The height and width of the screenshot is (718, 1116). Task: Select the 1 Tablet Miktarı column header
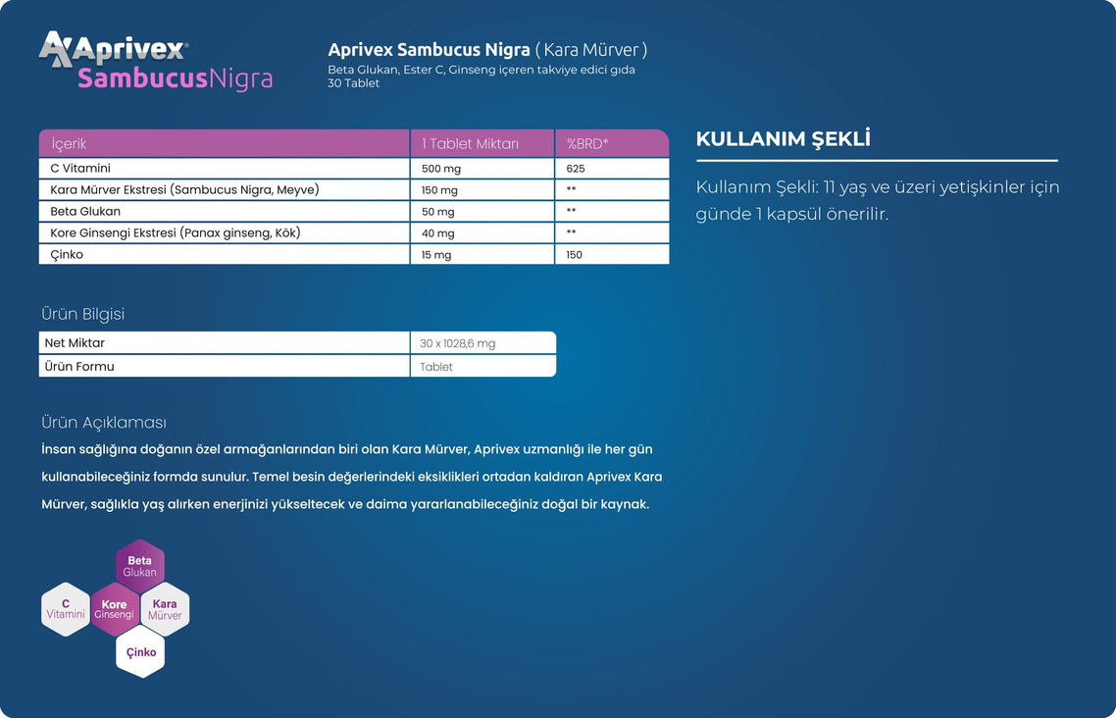point(482,144)
